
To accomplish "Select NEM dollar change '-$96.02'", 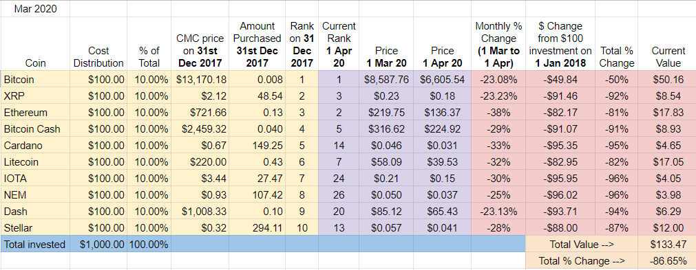I will 560,195.
